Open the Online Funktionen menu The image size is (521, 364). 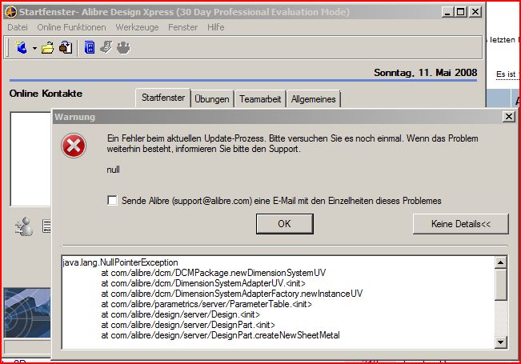(x=71, y=27)
